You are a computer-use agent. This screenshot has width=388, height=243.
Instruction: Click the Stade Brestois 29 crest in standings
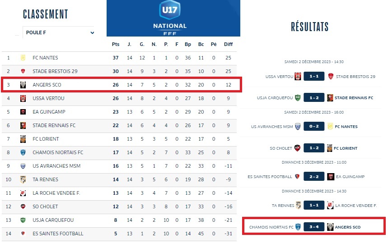point(23,71)
